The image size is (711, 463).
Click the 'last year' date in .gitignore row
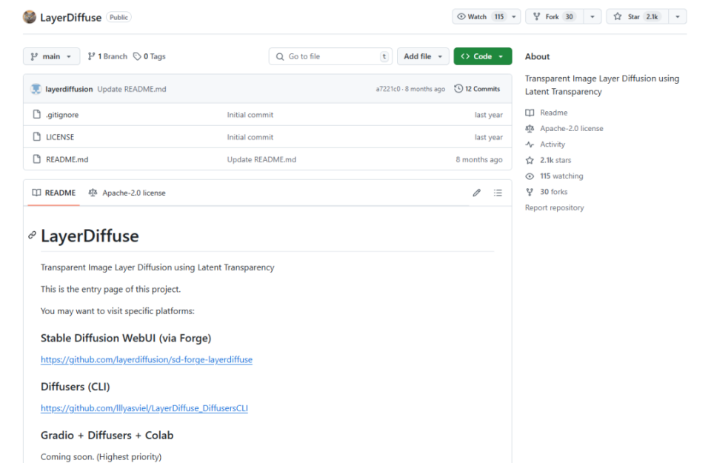[488, 115]
